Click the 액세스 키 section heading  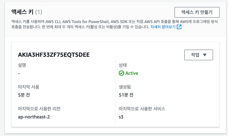22,12
